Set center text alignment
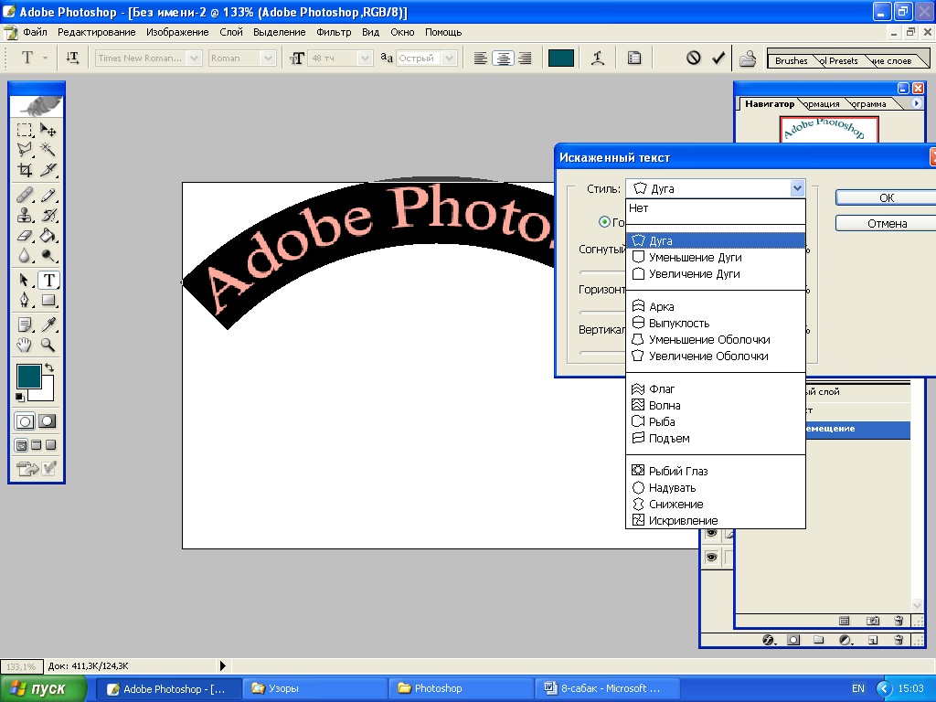This screenshot has width=936, height=702. [504, 58]
